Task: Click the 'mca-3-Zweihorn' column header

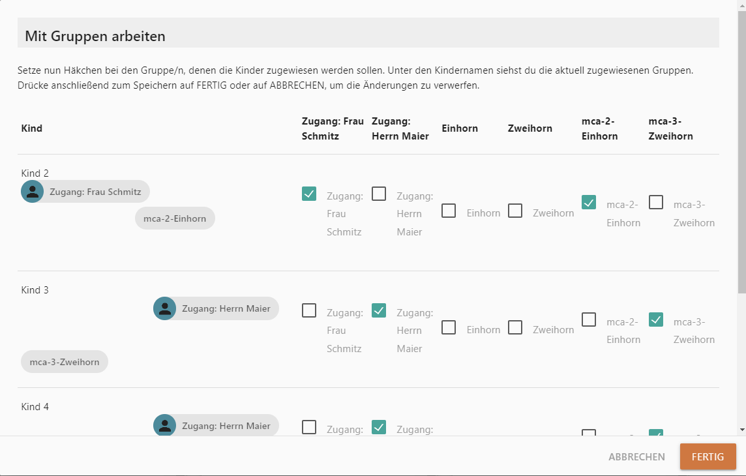Action: [x=670, y=128]
